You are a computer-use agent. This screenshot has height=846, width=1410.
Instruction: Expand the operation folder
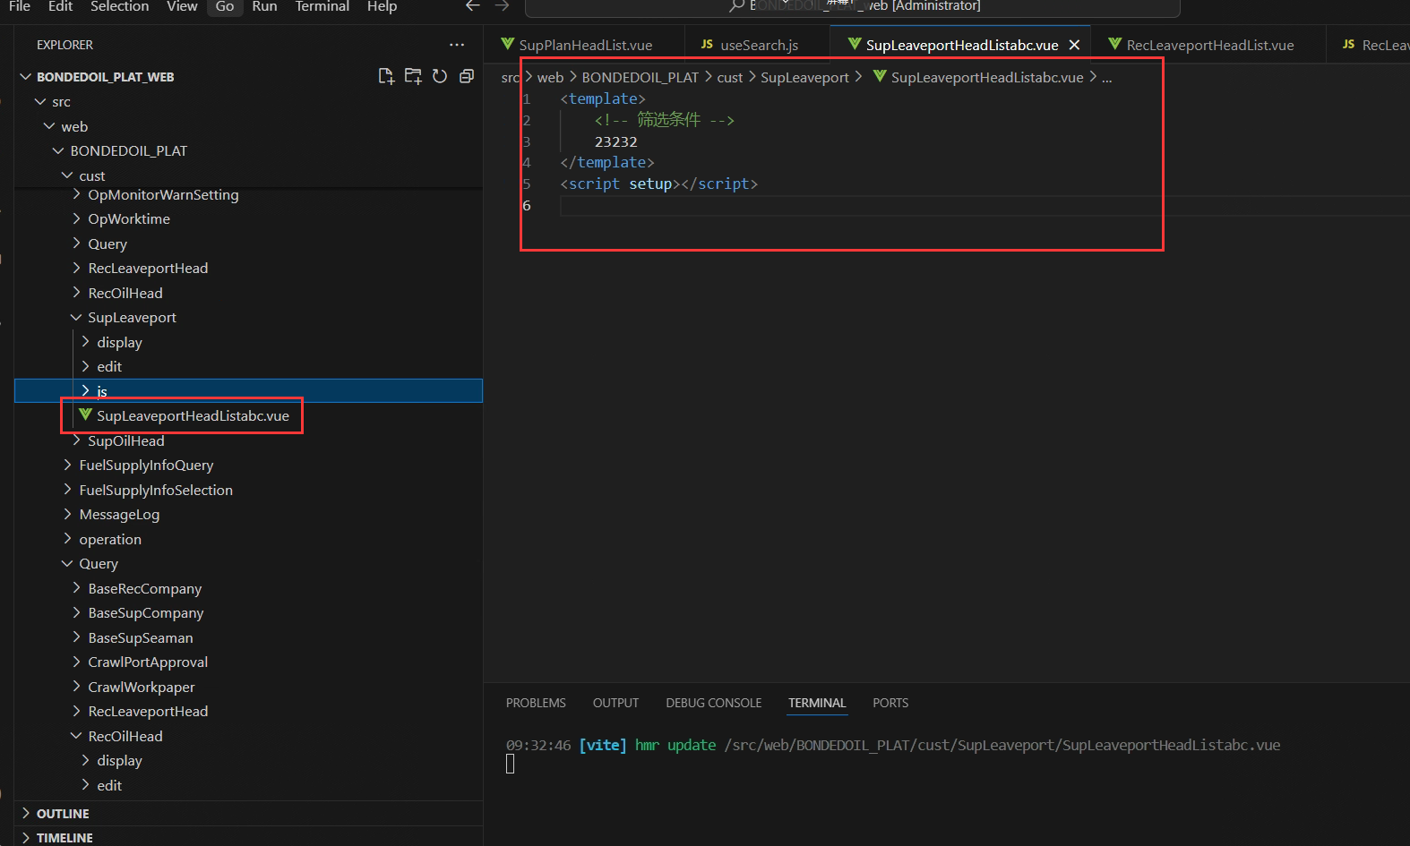249,539
